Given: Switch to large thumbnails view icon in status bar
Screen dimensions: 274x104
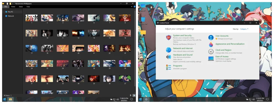Looking at the screenshot, I should pyautogui.click(x=134, y=95).
